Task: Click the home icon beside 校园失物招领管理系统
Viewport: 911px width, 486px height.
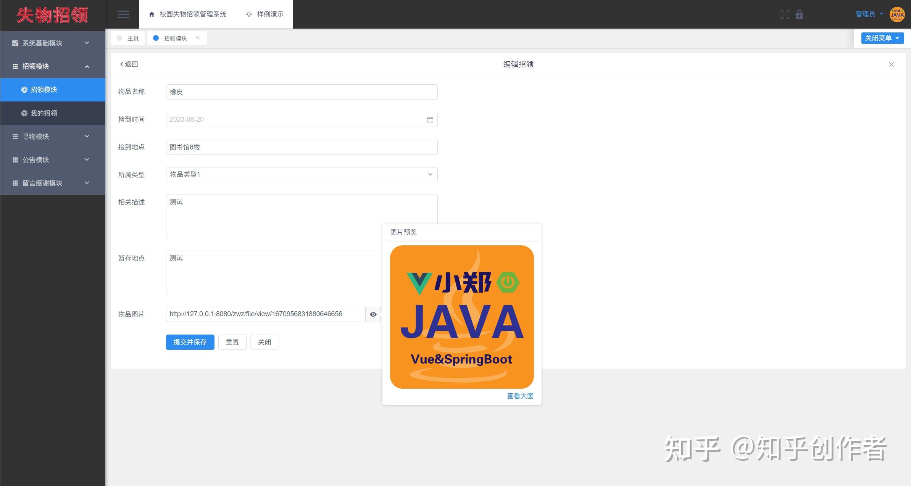Action: 151,14
